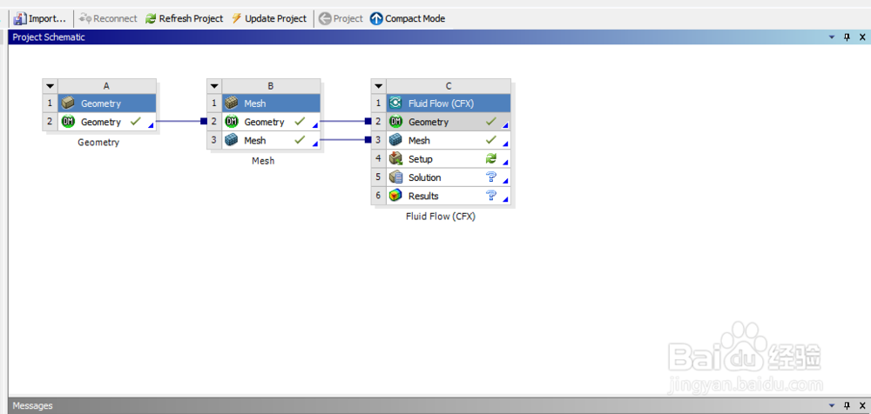Image resolution: width=871 pixels, height=414 pixels.
Task: Click DesignModeler icon in cell B2
Action: 231,122
